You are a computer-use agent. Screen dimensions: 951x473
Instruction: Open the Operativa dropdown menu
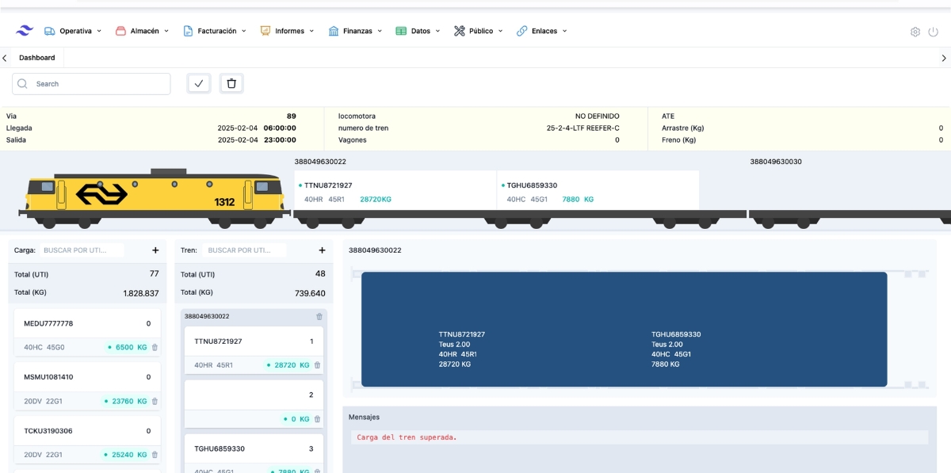[73, 31]
